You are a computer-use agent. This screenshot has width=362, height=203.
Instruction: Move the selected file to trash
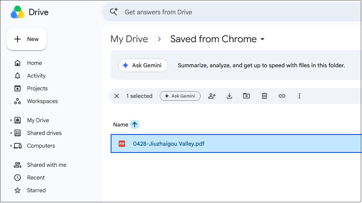point(264,96)
